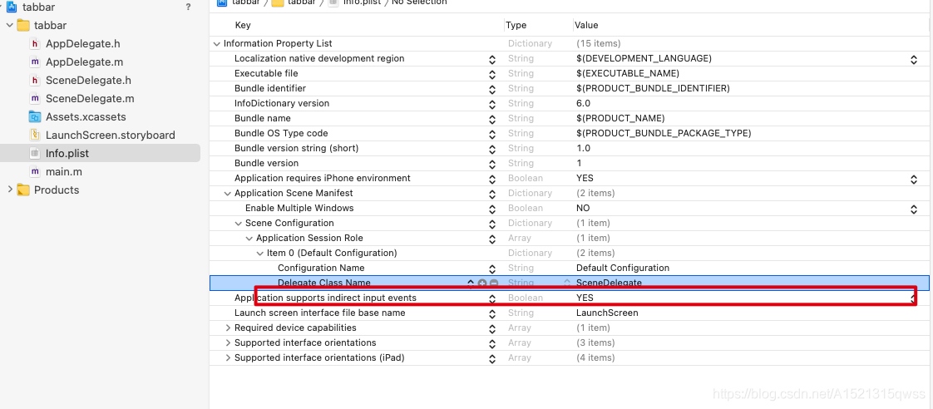Click the SceneDelegate.h header file icon
The image size is (933, 409).
coord(35,81)
